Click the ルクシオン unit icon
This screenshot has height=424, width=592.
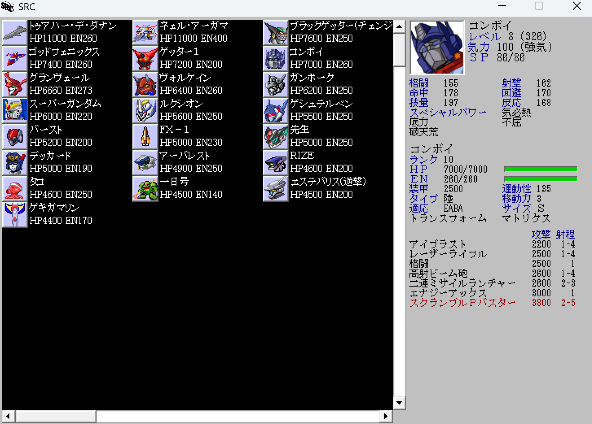[145, 111]
